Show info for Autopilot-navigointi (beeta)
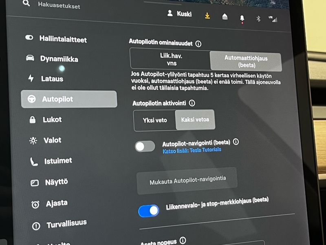 [x=236, y=142]
